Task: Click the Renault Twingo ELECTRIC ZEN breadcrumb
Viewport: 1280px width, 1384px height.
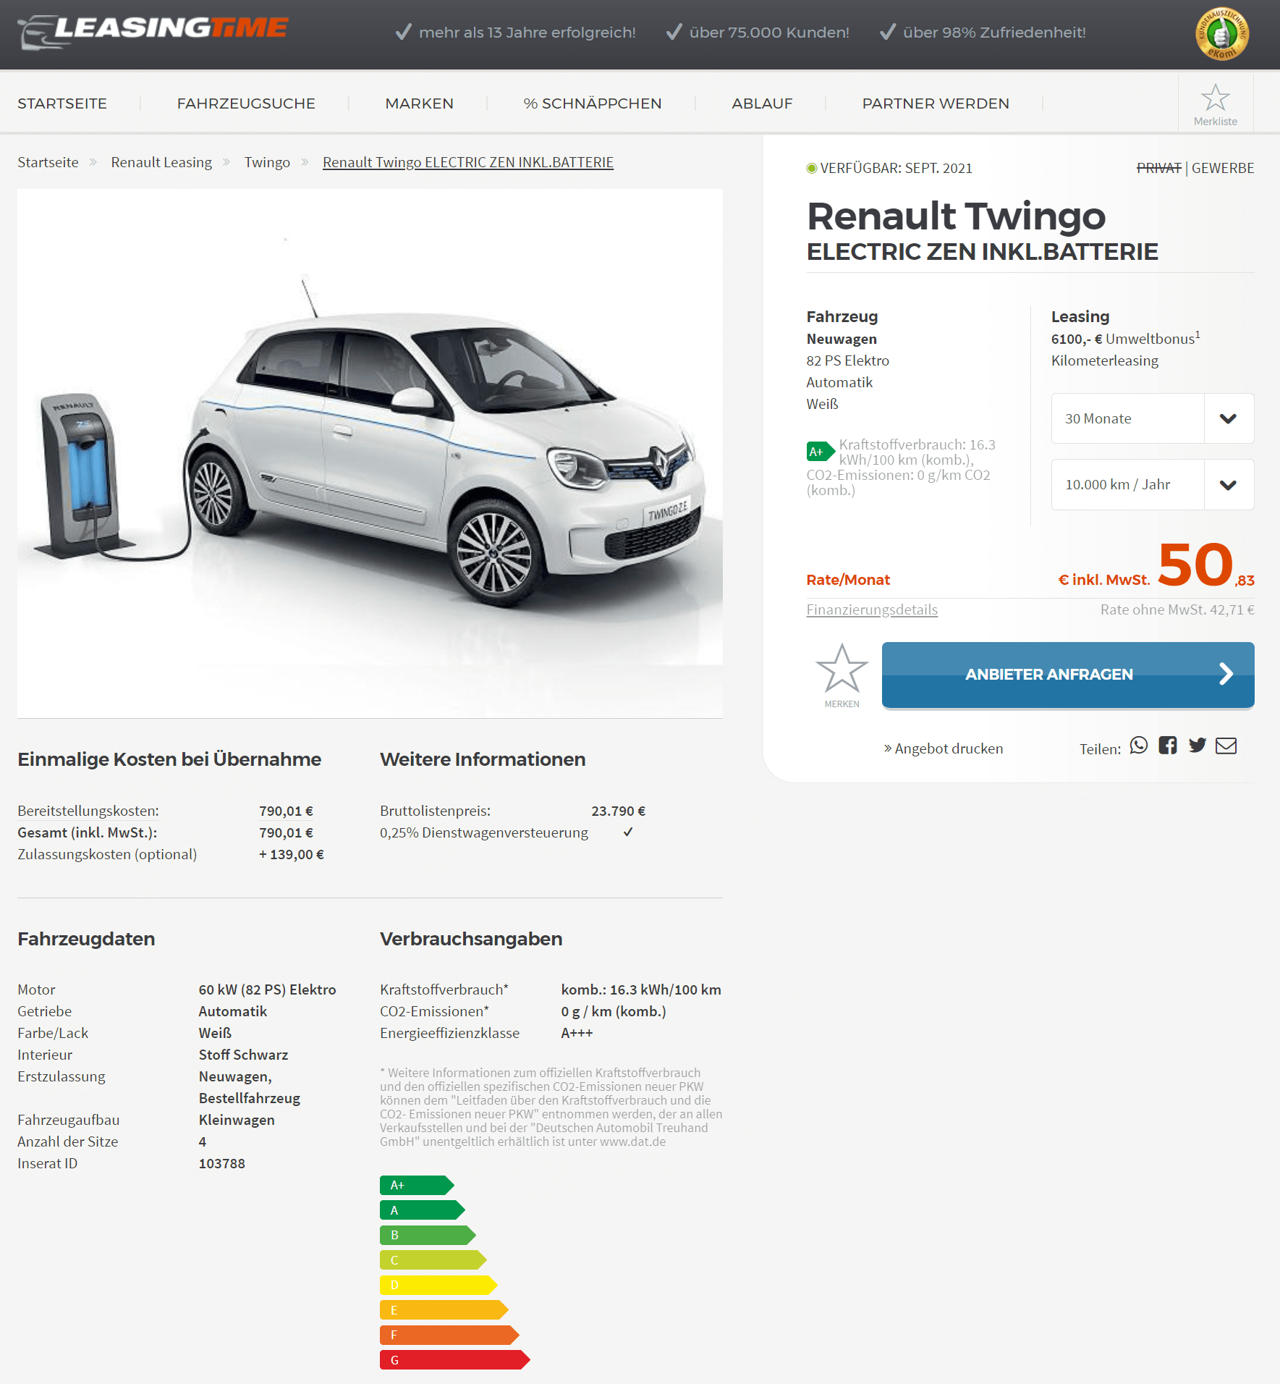Action: coord(468,162)
